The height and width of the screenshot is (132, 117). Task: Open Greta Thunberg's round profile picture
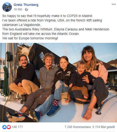pyautogui.click(x=7, y=7)
